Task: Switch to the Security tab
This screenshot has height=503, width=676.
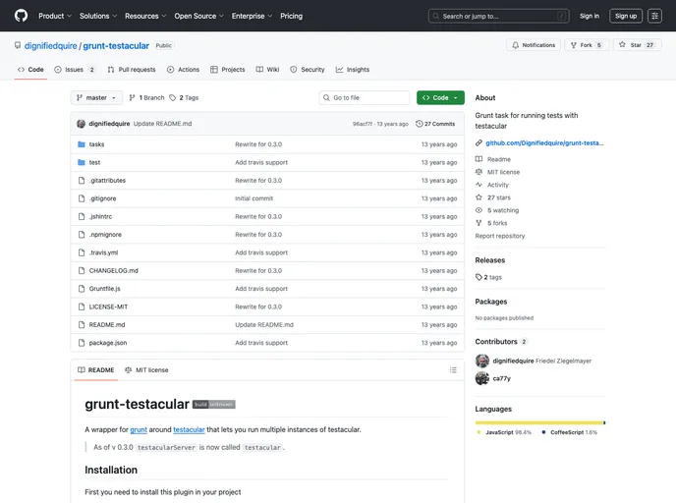Action: coord(307,70)
